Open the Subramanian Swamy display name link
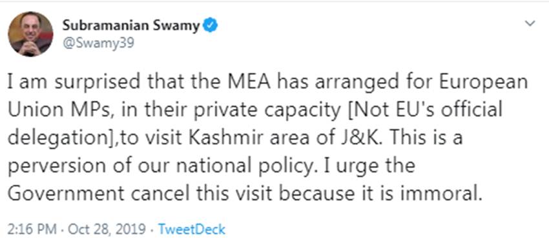This screenshot has height=246, width=549. tap(131, 26)
